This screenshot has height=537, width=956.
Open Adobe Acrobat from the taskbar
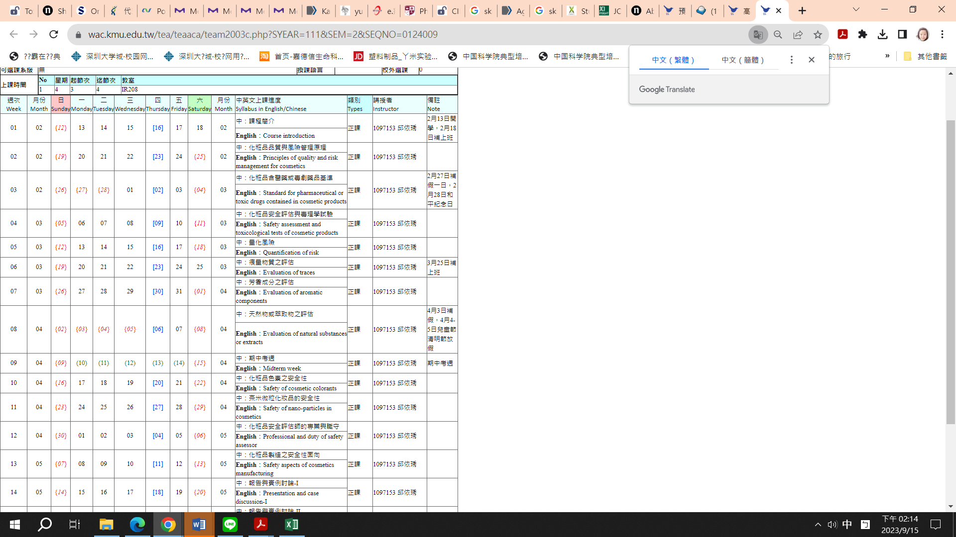(x=261, y=525)
